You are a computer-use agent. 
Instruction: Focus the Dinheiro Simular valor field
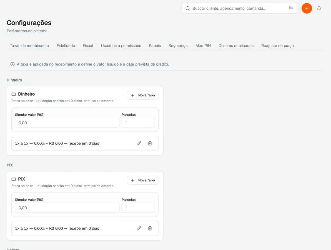[x=67, y=123]
